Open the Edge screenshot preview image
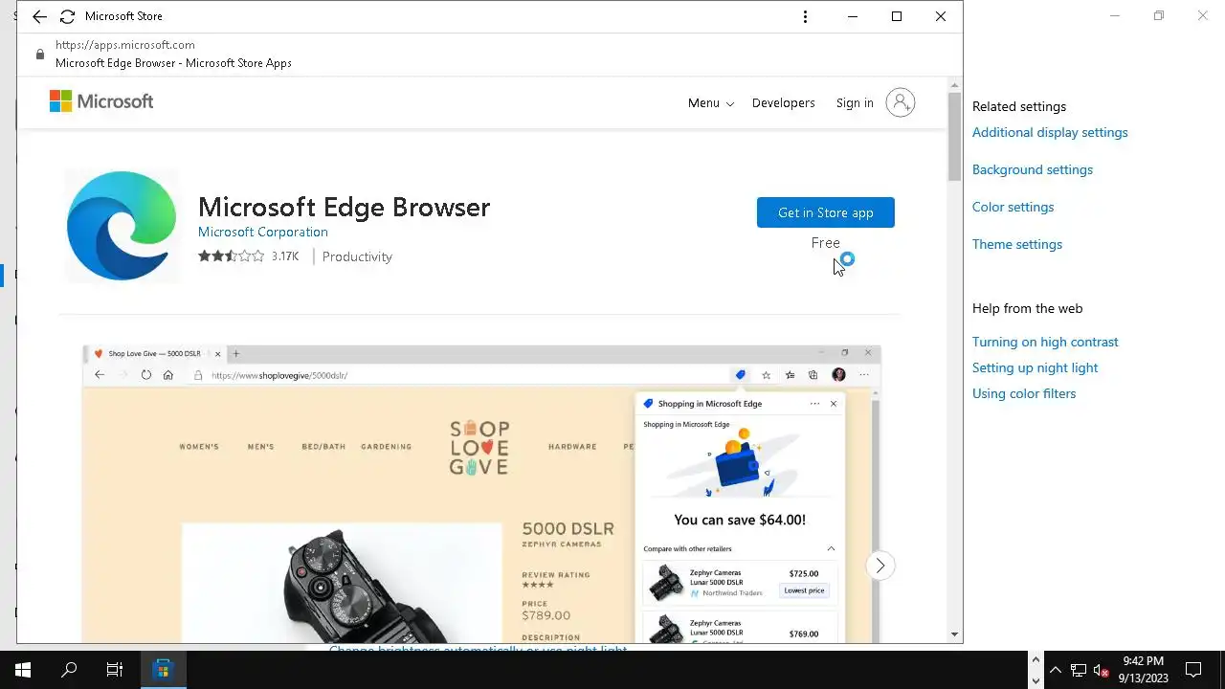 (x=481, y=494)
